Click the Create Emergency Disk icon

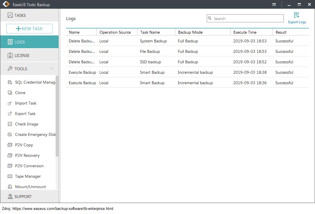coord(10,134)
